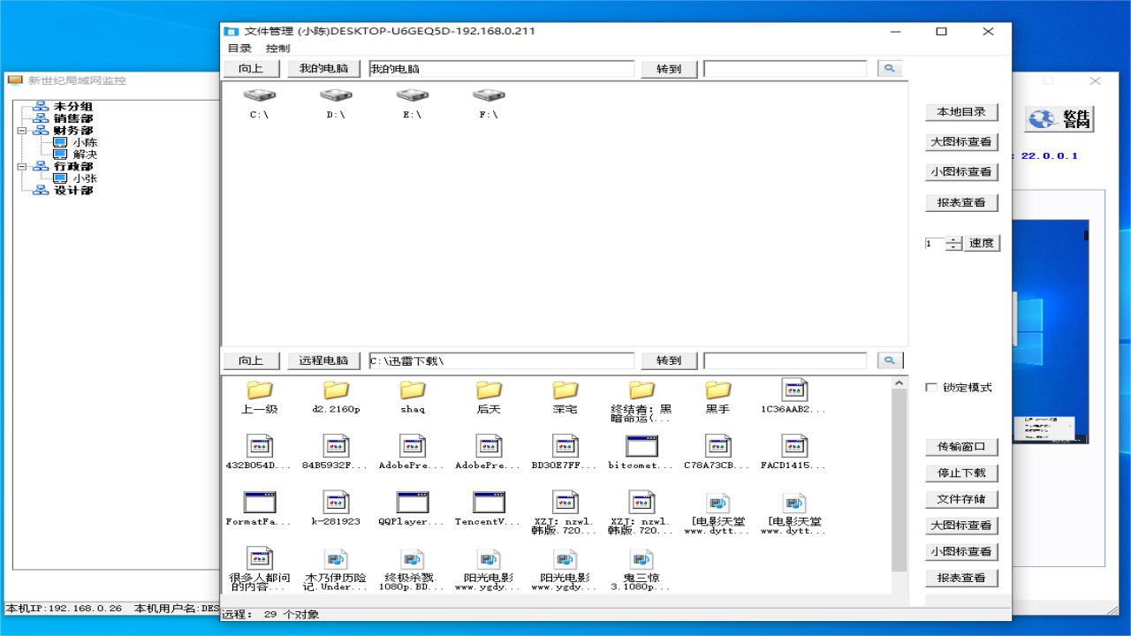The height and width of the screenshot is (636, 1131).
Task: Increase the speed spinner value
Action: coord(953,239)
